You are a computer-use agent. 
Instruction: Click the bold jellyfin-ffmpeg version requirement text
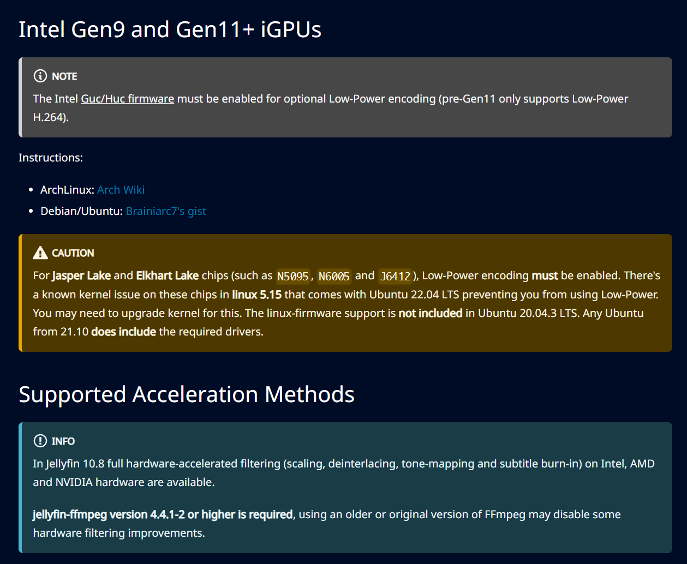(x=163, y=514)
